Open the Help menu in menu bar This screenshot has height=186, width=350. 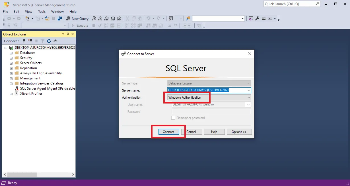[73, 12]
